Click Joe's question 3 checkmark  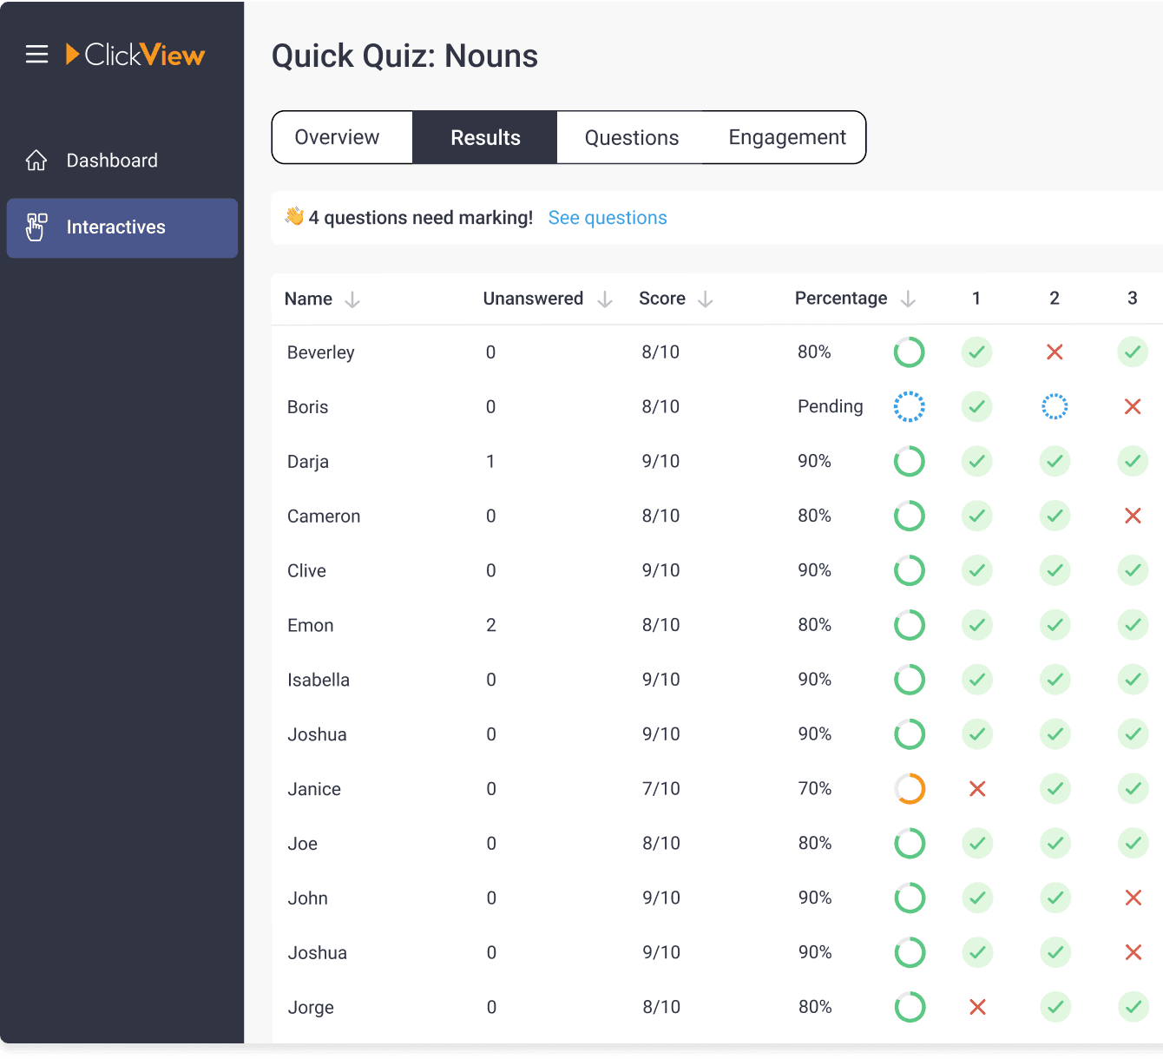point(1133,843)
